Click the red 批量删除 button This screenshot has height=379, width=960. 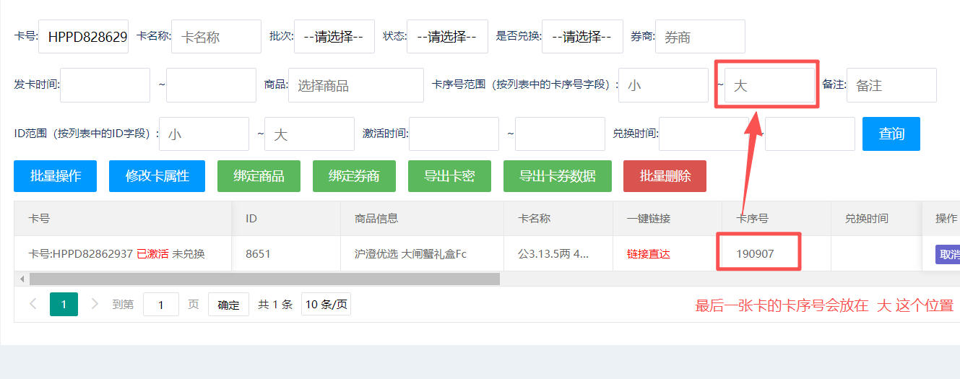point(665,176)
